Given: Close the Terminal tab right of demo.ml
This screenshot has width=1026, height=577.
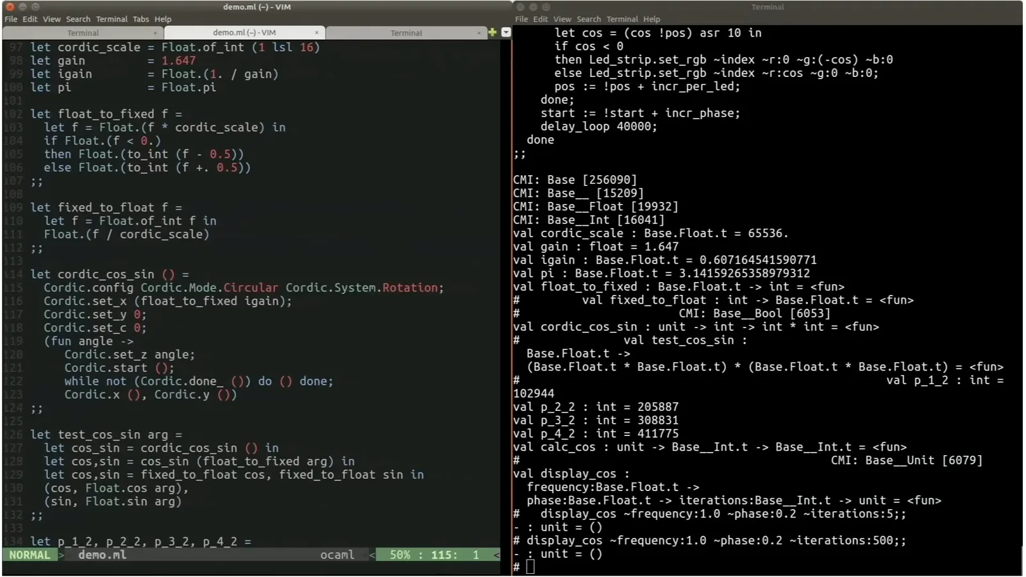Looking at the screenshot, I should coord(479,33).
